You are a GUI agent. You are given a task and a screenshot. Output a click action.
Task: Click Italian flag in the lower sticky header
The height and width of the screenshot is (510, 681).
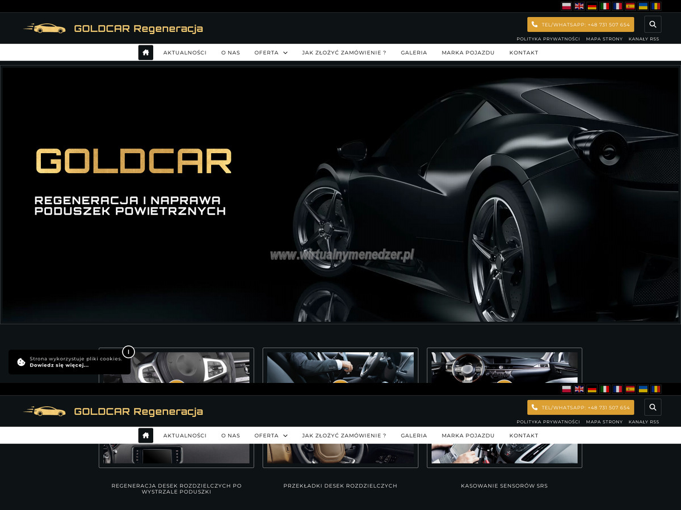coord(605,389)
